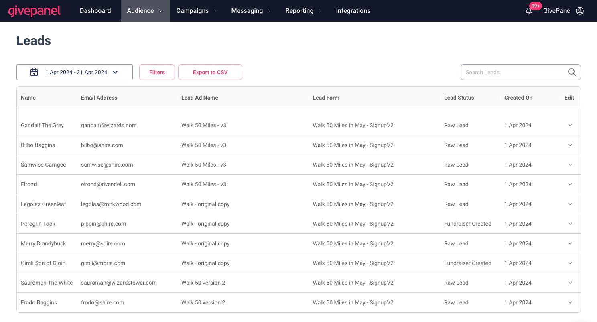Click Sauroman's Walk 50 version 2 ad name
This screenshot has height=322, width=597.
pos(203,283)
